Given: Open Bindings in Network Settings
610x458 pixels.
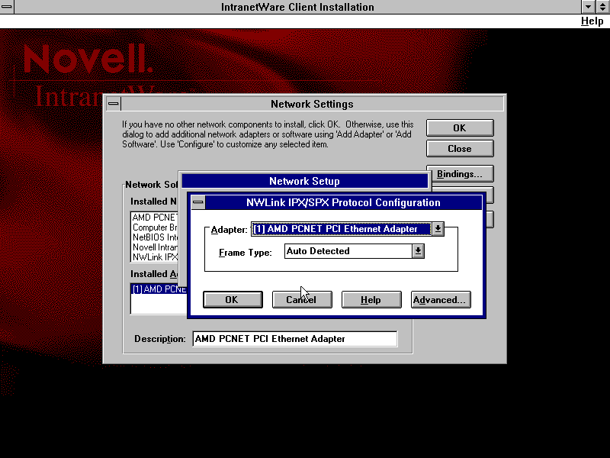Looking at the screenshot, I should click(x=460, y=174).
